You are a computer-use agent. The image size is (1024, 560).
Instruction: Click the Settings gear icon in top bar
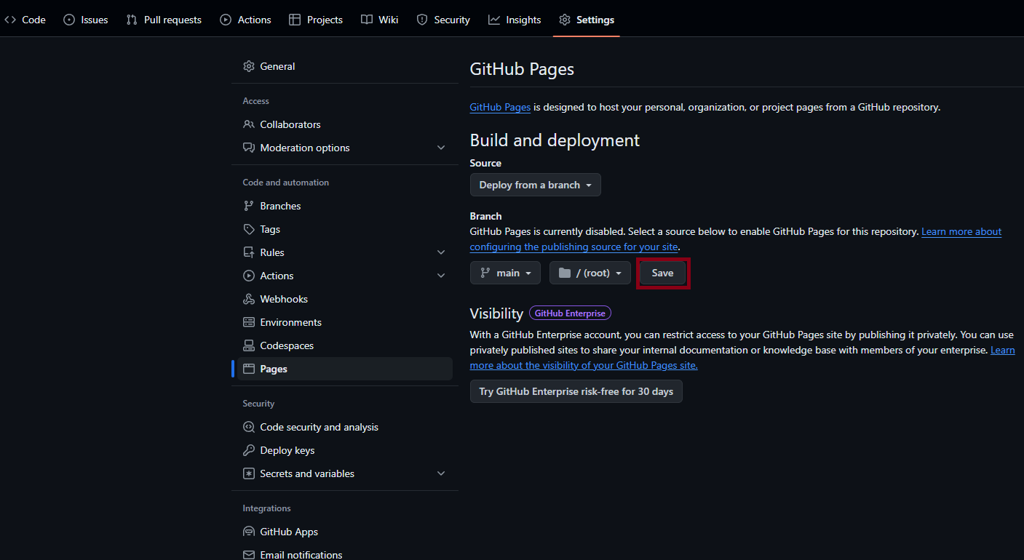[x=565, y=20]
